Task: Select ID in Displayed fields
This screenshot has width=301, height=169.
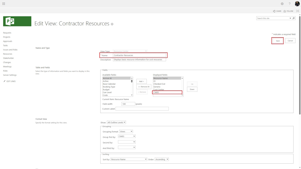Action: [x=167, y=81]
